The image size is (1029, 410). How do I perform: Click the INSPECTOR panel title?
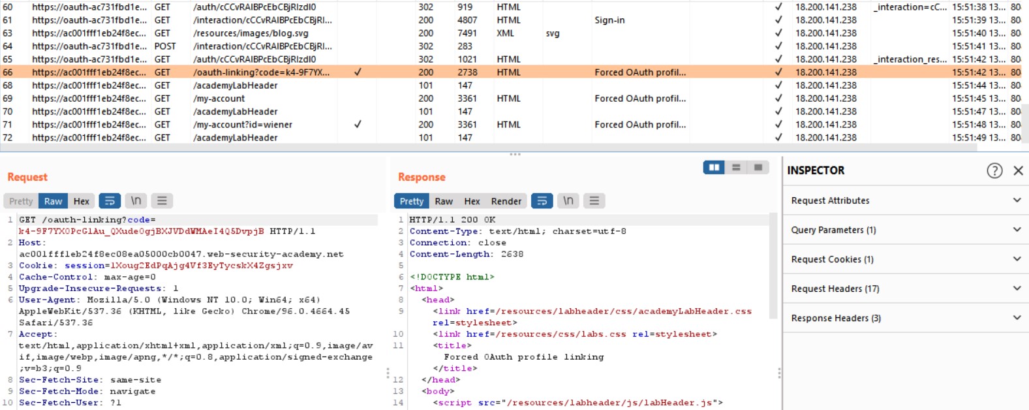(816, 170)
